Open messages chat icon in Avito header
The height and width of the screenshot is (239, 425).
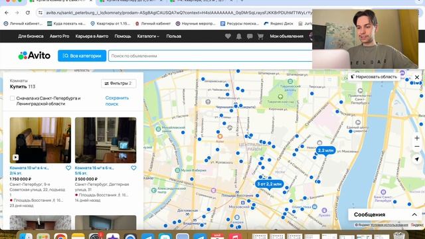tap(250, 36)
